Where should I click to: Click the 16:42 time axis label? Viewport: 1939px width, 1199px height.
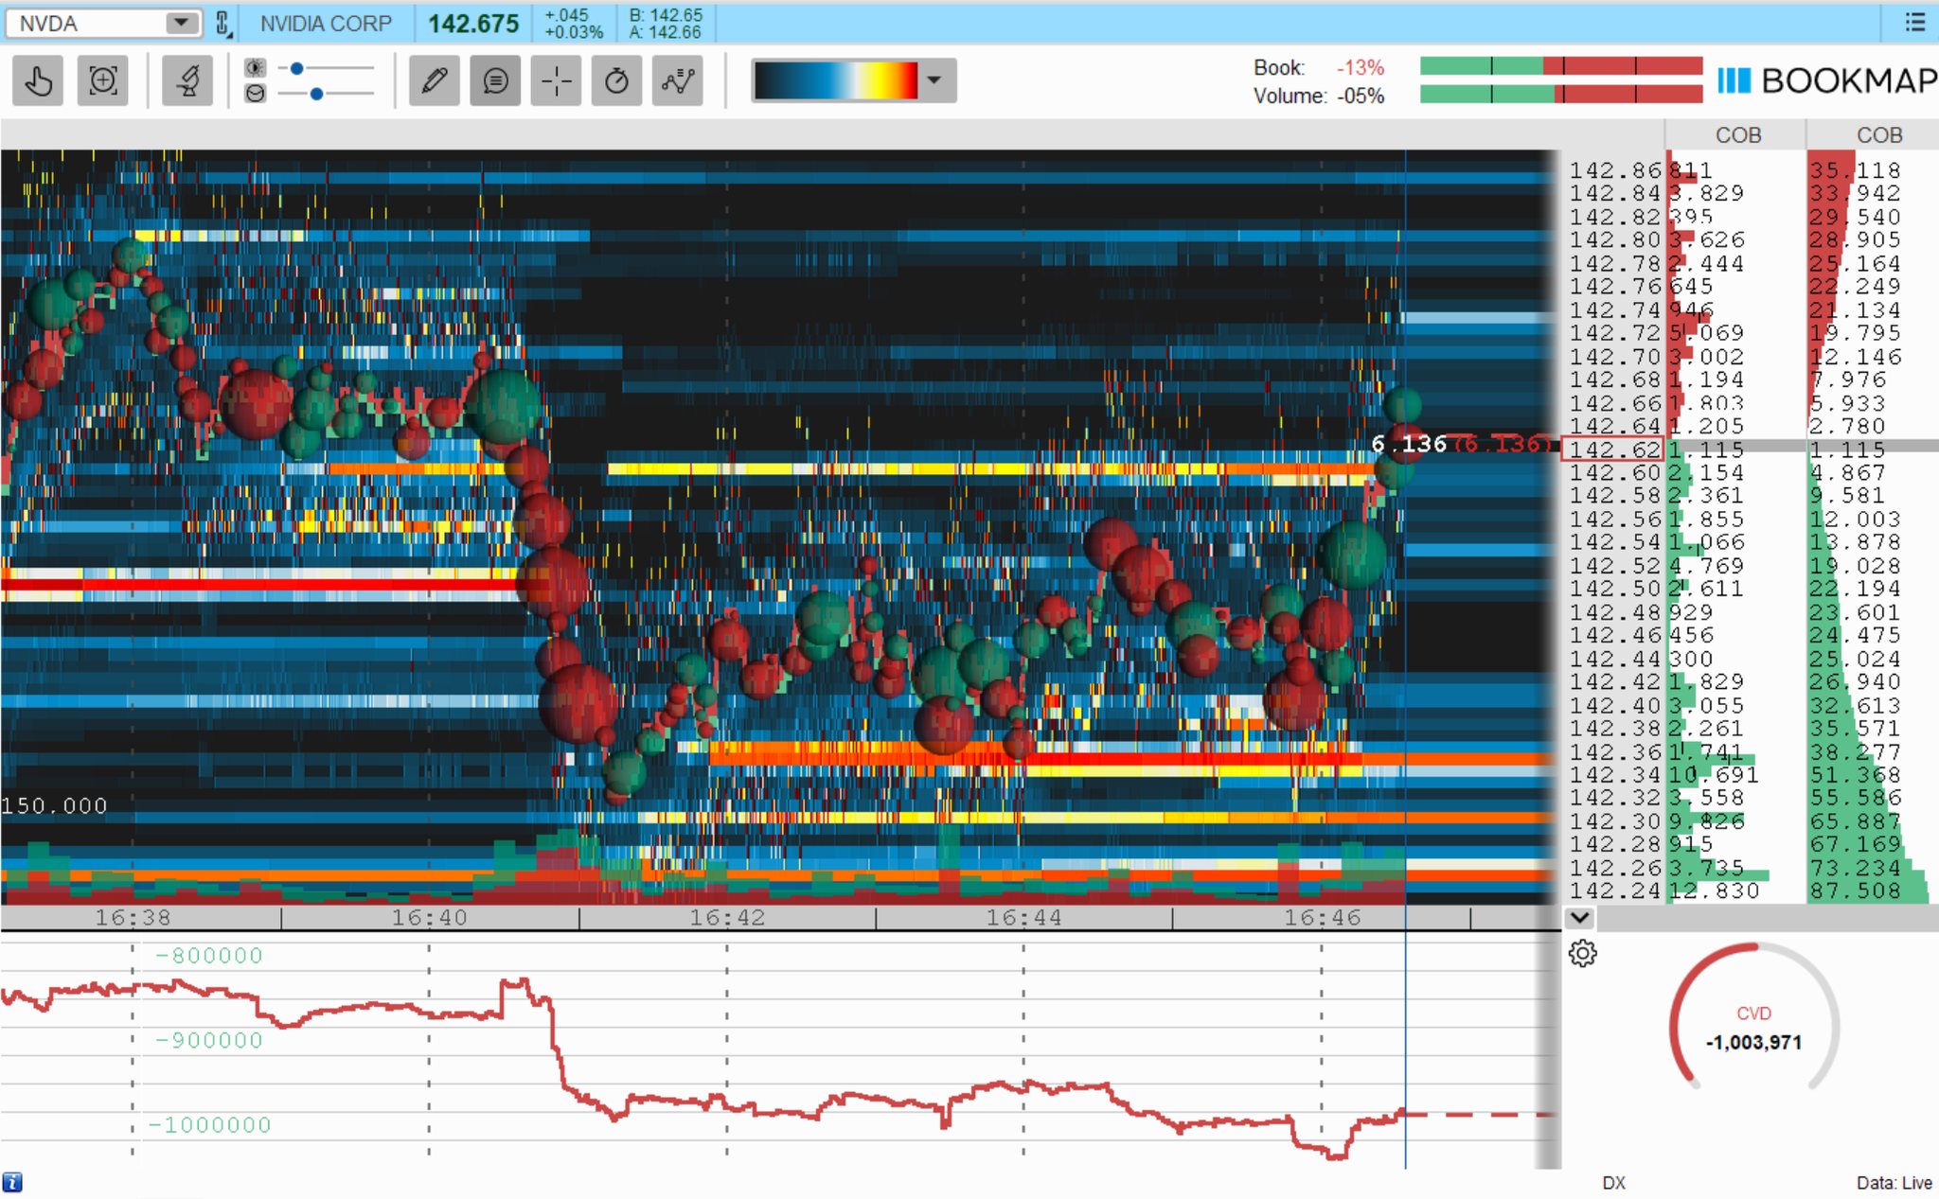(726, 917)
